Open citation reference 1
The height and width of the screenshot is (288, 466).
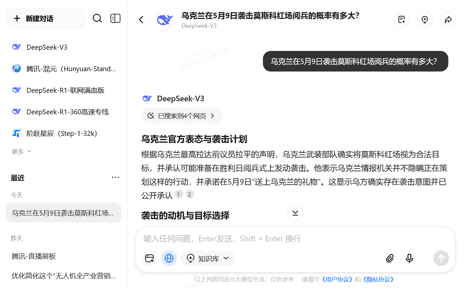tap(178, 194)
